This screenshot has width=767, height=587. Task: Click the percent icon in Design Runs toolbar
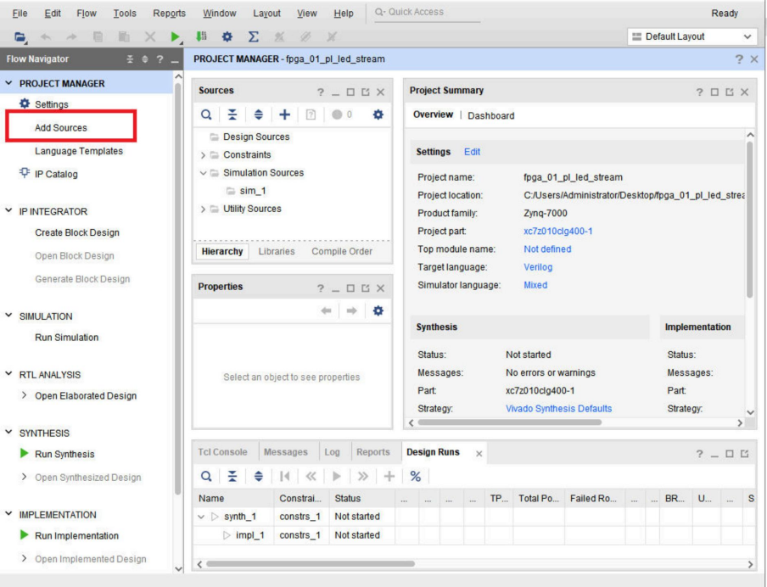(416, 476)
